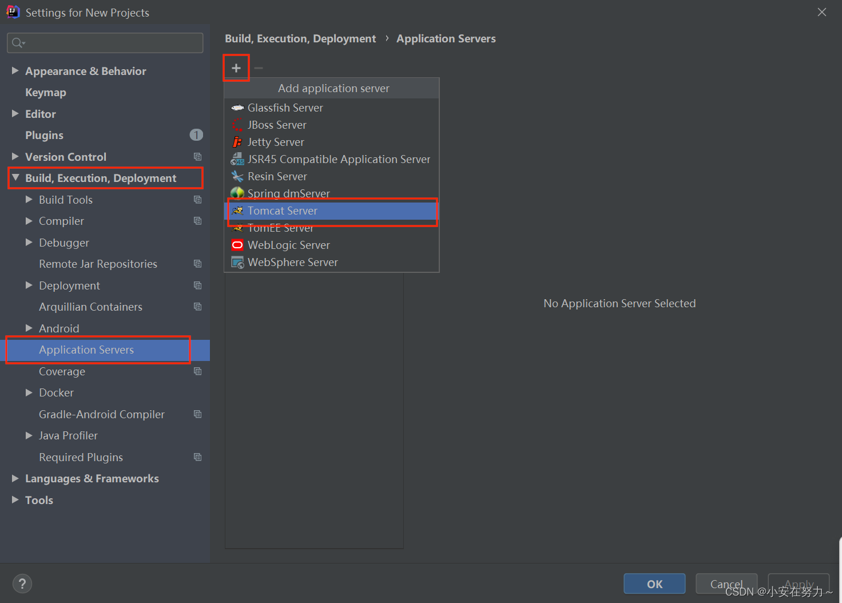Expand the Editor section arrow

[15, 113]
